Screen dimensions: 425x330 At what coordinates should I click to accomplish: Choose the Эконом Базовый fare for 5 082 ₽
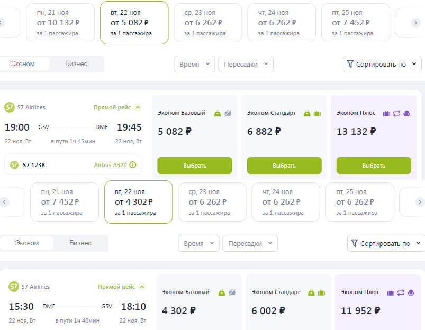[195, 166]
